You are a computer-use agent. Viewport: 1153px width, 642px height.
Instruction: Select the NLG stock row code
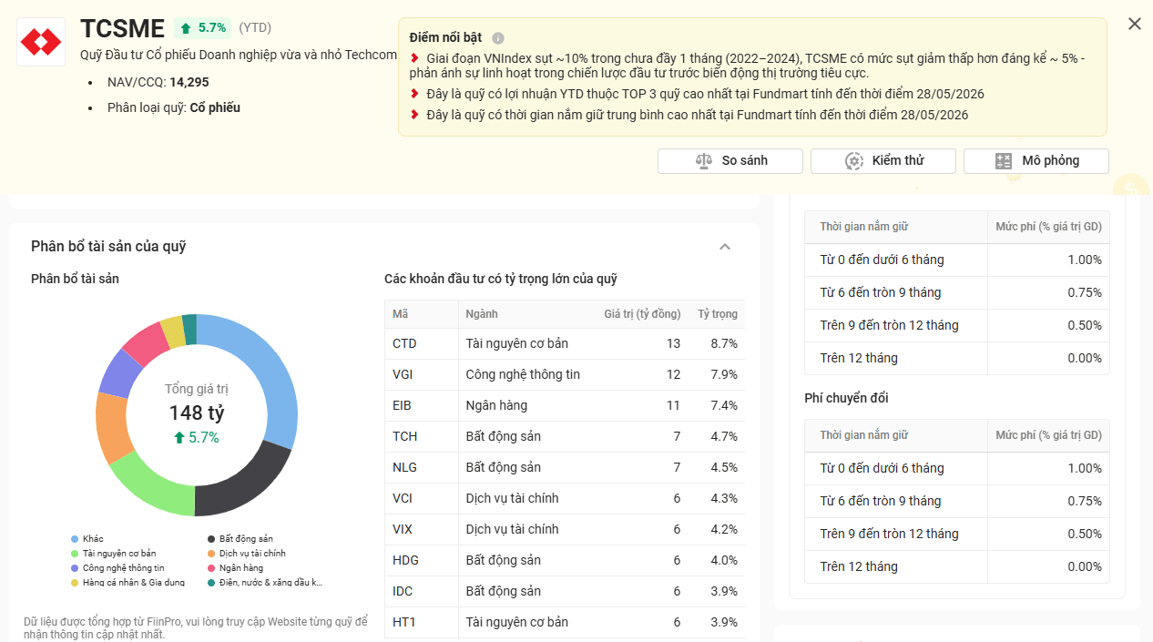[x=404, y=467]
